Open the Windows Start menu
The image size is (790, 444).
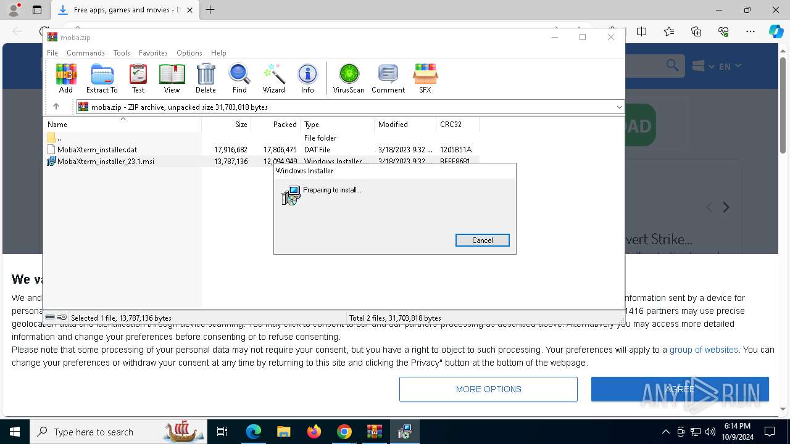(15, 432)
